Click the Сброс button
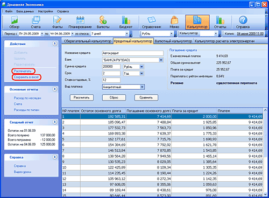 point(114,97)
